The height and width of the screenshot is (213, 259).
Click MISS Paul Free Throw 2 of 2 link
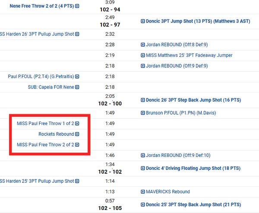(x=45, y=145)
